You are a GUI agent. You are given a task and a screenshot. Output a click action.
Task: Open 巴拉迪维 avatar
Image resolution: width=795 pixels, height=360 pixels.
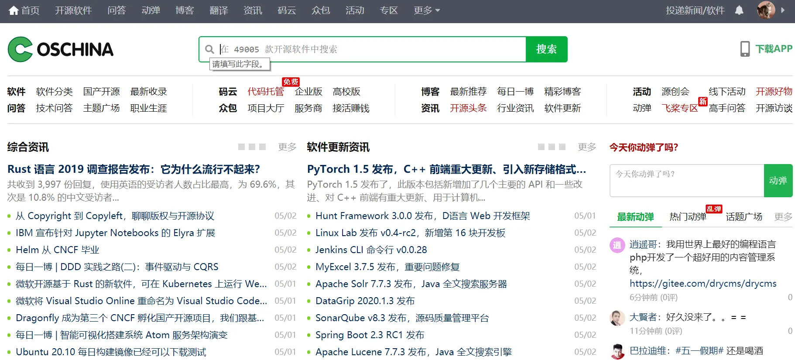(617, 352)
